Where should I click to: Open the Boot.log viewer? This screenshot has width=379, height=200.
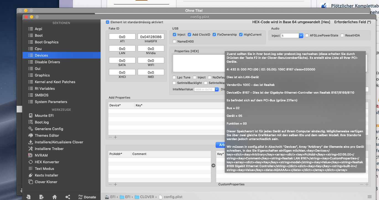click(42, 122)
